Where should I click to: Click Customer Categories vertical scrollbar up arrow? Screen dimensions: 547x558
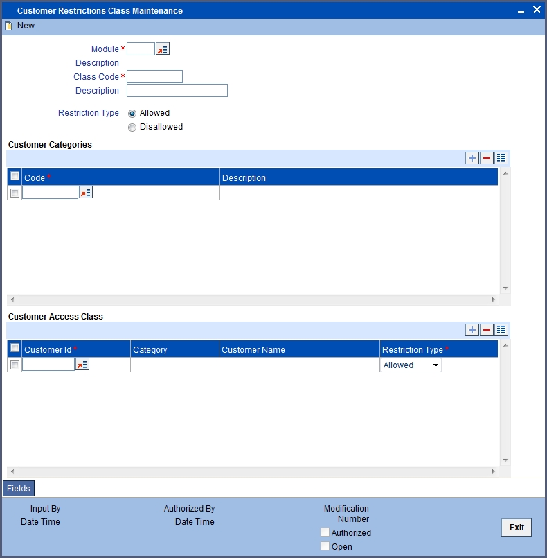(x=505, y=173)
